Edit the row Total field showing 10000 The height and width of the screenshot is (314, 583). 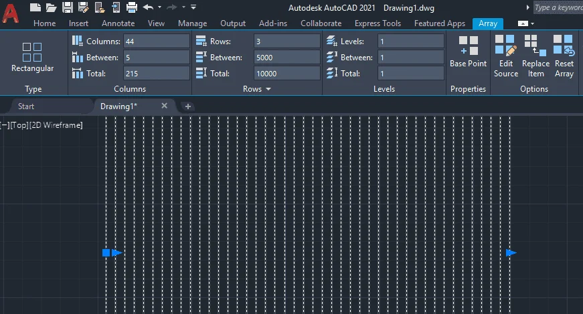286,73
